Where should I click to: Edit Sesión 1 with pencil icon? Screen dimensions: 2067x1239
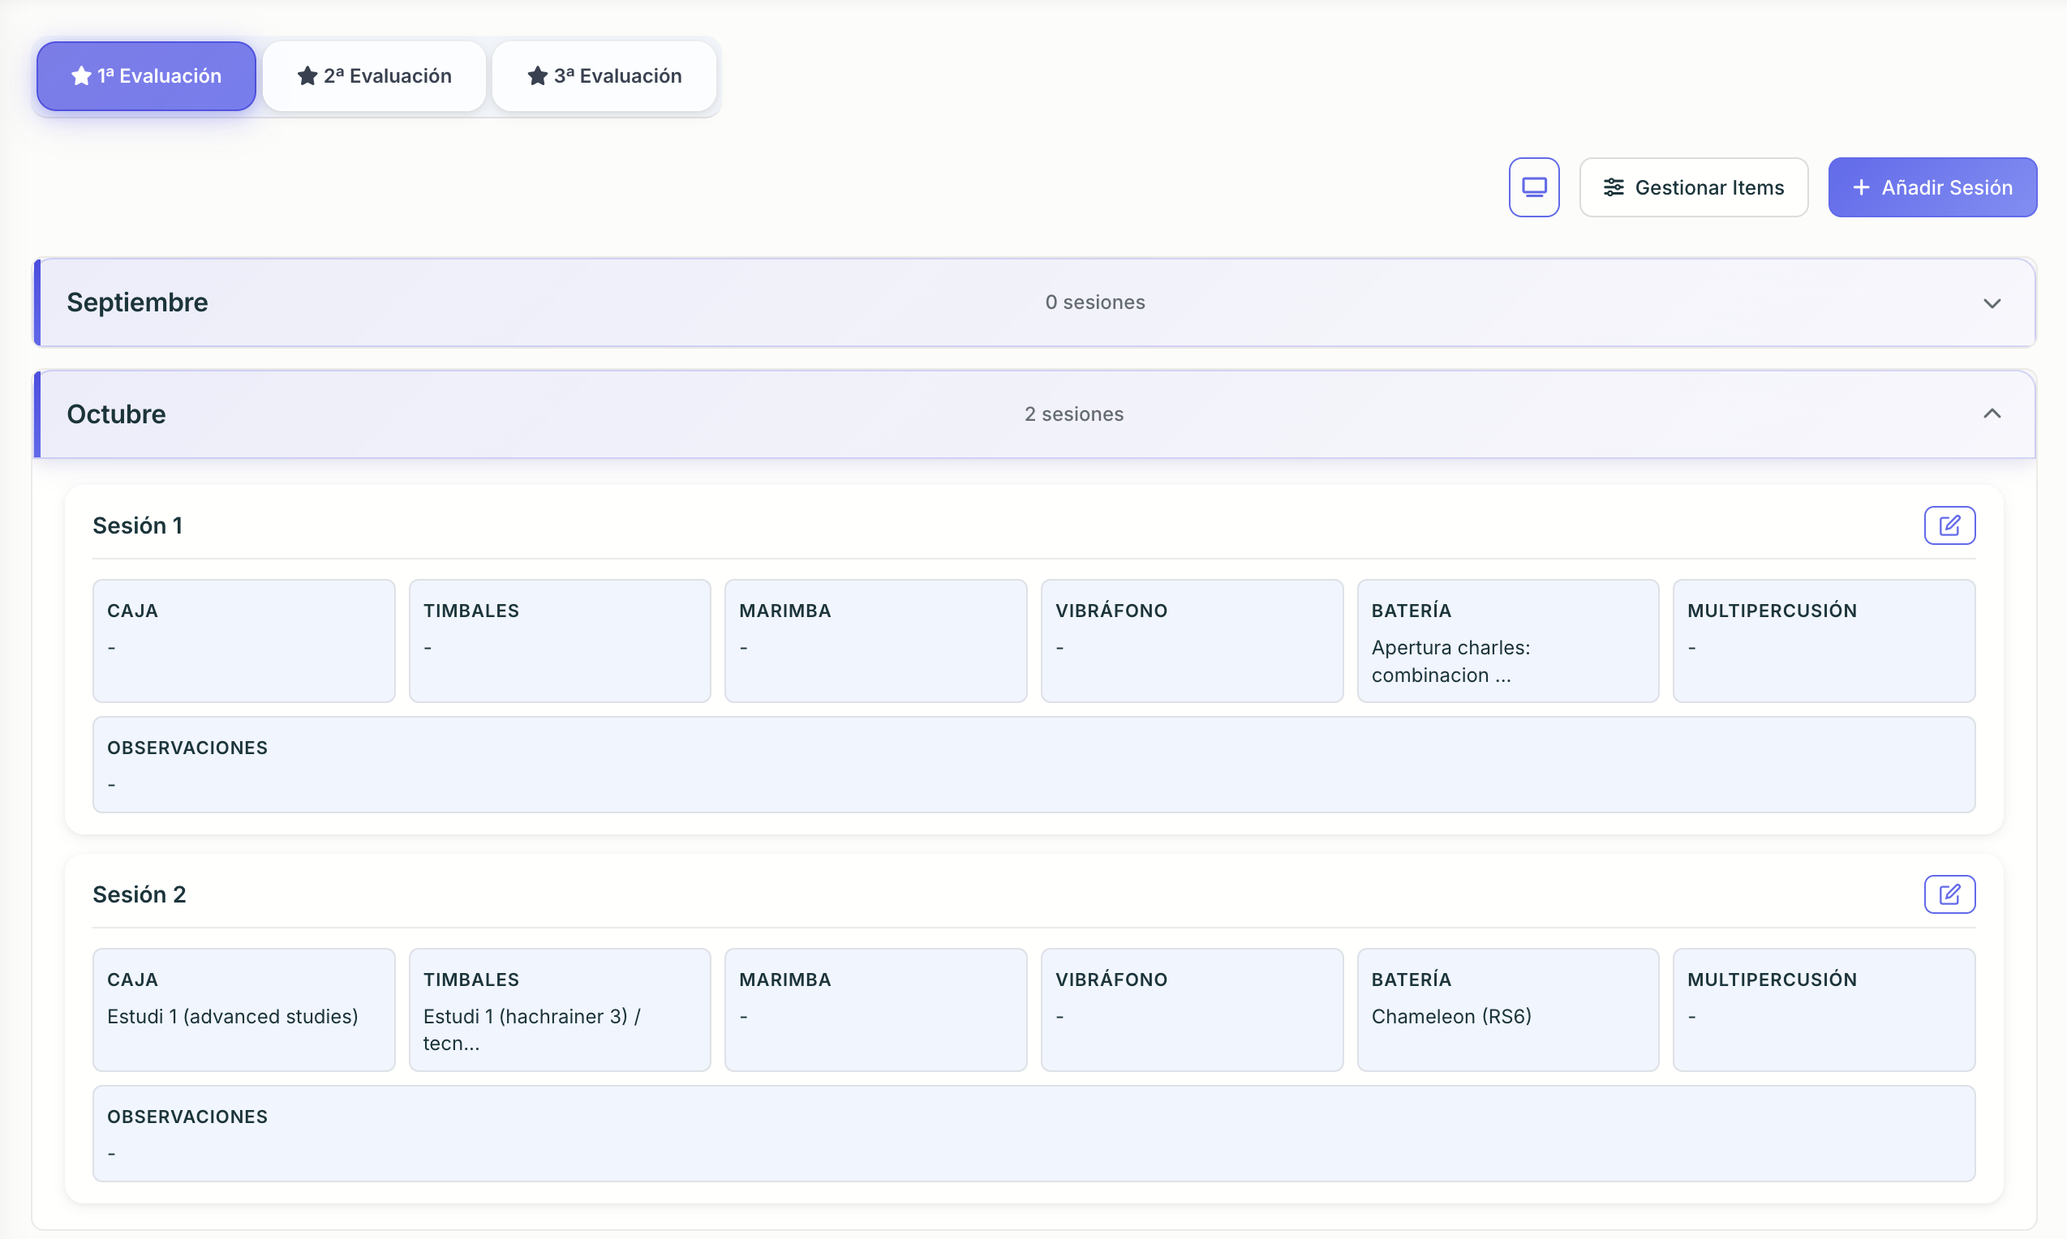click(x=1949, y=525)
